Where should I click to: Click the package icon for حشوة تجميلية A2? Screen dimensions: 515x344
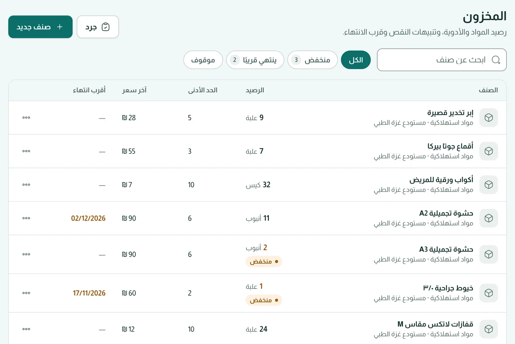(489, 218)
